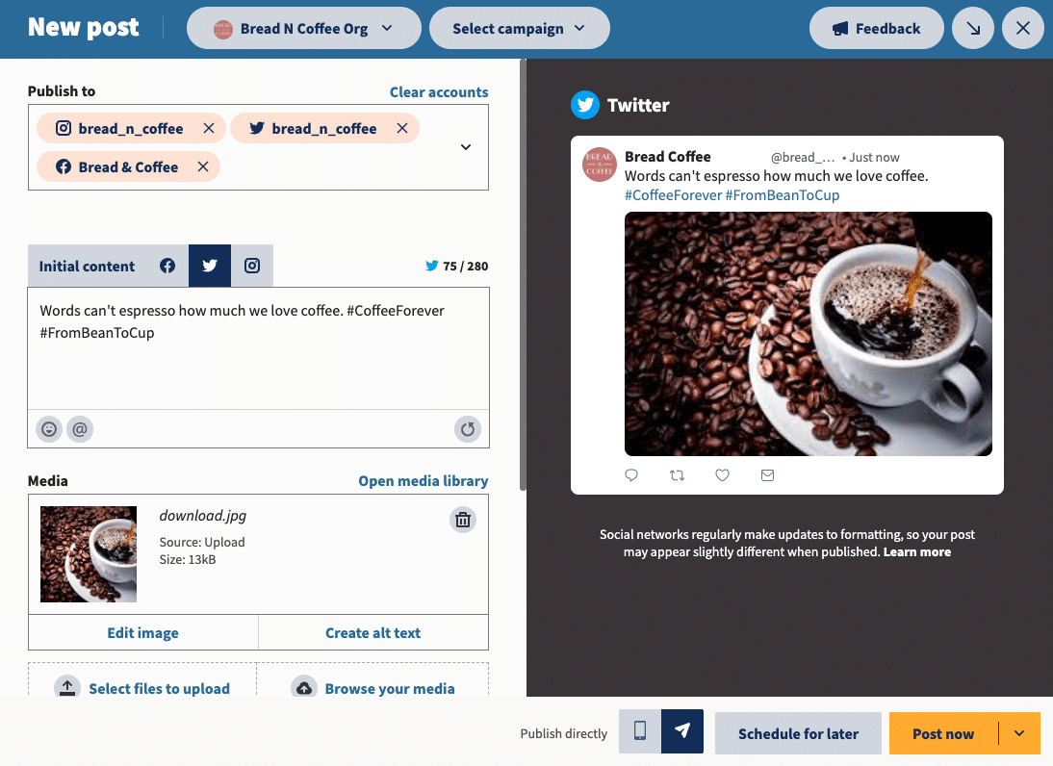
Task: Expand the Post now options arrow
Action: pyautogui.click(x=1020, y=732)
